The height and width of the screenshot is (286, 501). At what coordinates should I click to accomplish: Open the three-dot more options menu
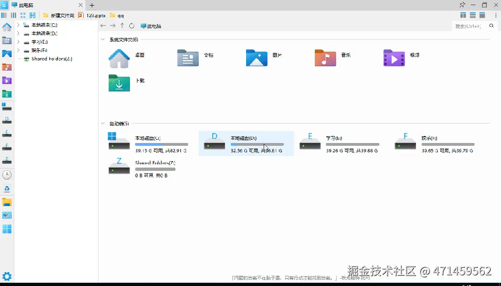pos(495,15)
